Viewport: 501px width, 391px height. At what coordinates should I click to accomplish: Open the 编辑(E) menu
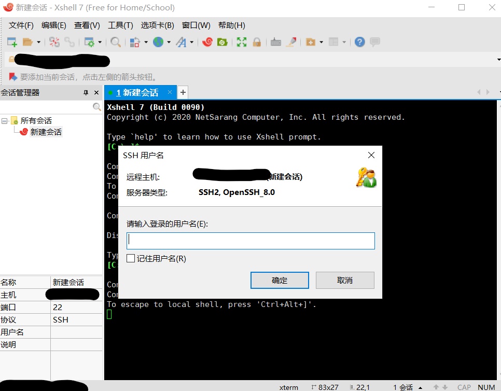point(54,25)
